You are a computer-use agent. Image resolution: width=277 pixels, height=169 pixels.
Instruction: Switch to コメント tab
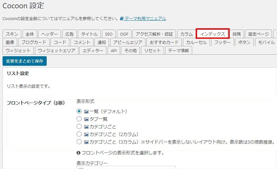pos(82,42)
